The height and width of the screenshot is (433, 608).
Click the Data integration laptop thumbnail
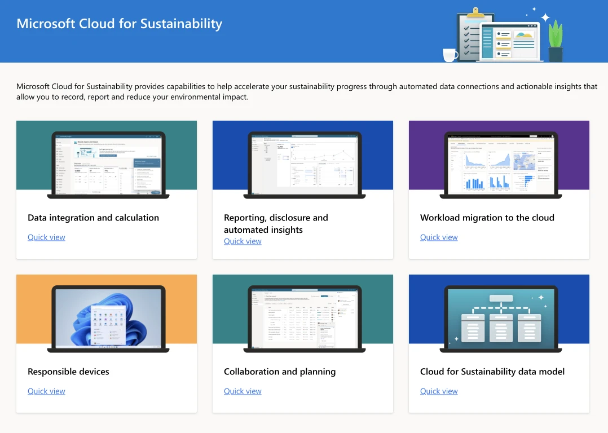[107, 162]
